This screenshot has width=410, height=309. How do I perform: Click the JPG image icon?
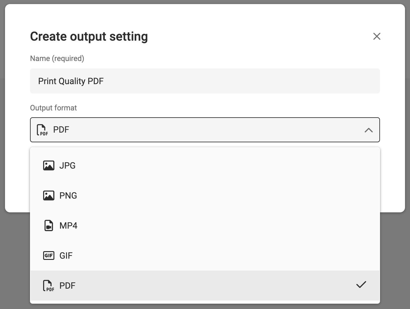click(x=48, y=165)
